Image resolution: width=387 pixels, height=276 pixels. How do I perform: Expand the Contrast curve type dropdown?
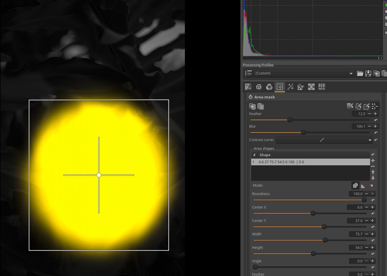370,140
